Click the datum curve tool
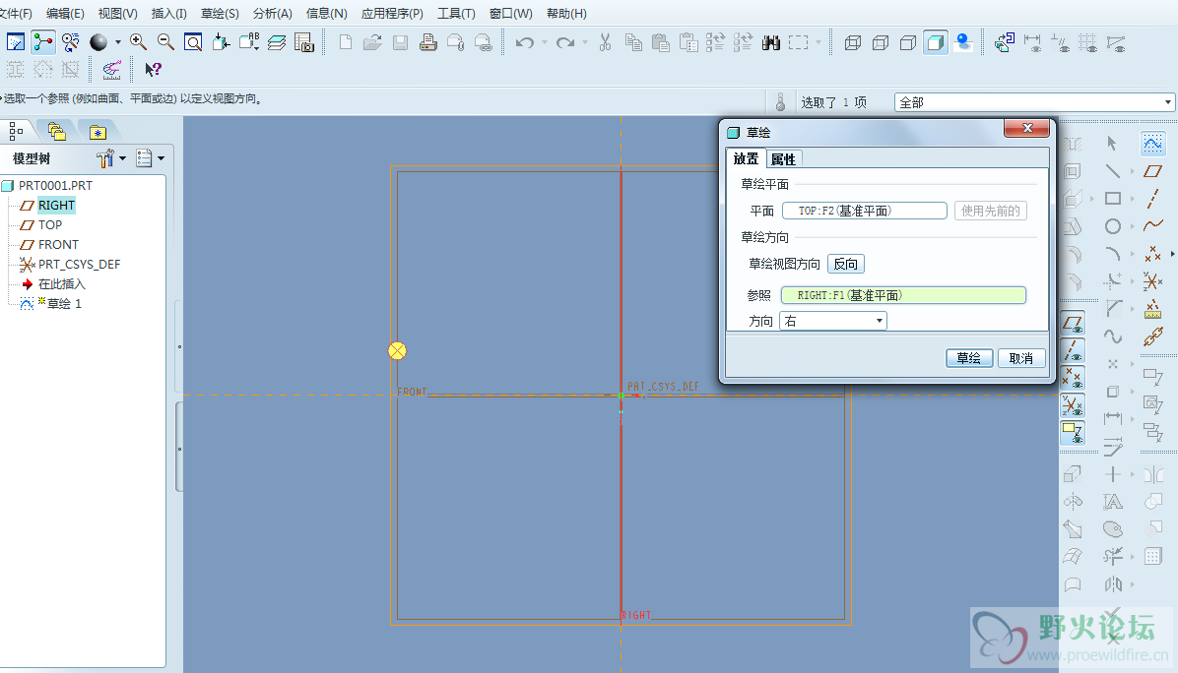This screenshot has width=1178, height=673. point(1153,225)
